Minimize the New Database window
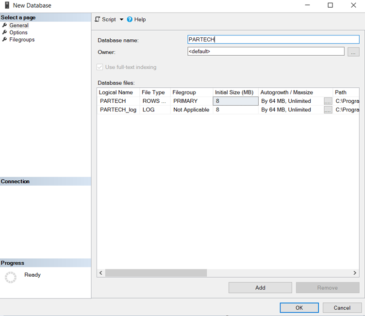365x316 pixels. pyautogui.click(x=308, y=5)
